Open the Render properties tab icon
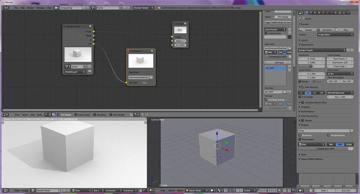Viewport: 360px width, 194px height. pos(307,13)
